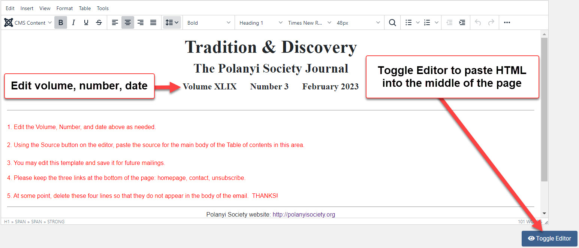Align text to the left
The image size is (579, 248).
tap(115, 23)
